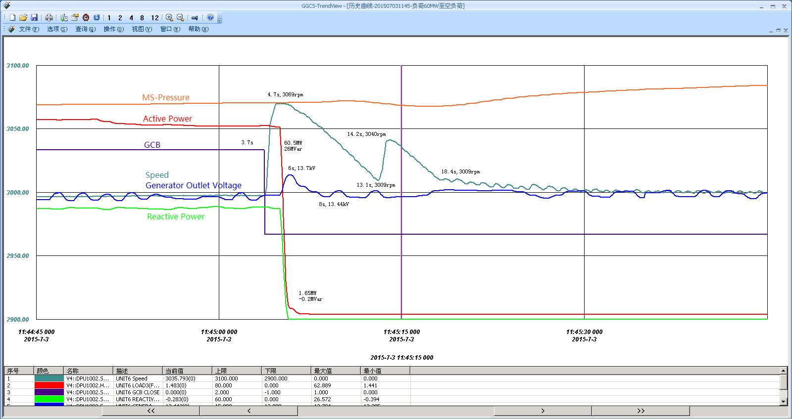The height and width of the screenshot is (419, 792).
Task: Jump far back with the << button
Action: tap(151, 411)
